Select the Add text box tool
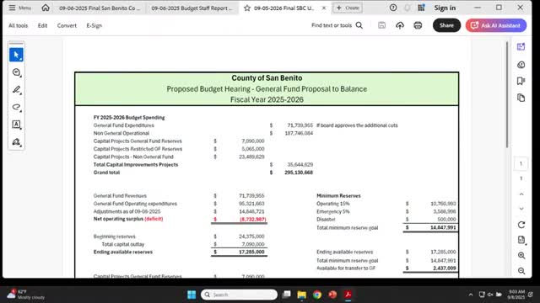The width and height of the screenshot is (540, 303). [x=16, y=125]
